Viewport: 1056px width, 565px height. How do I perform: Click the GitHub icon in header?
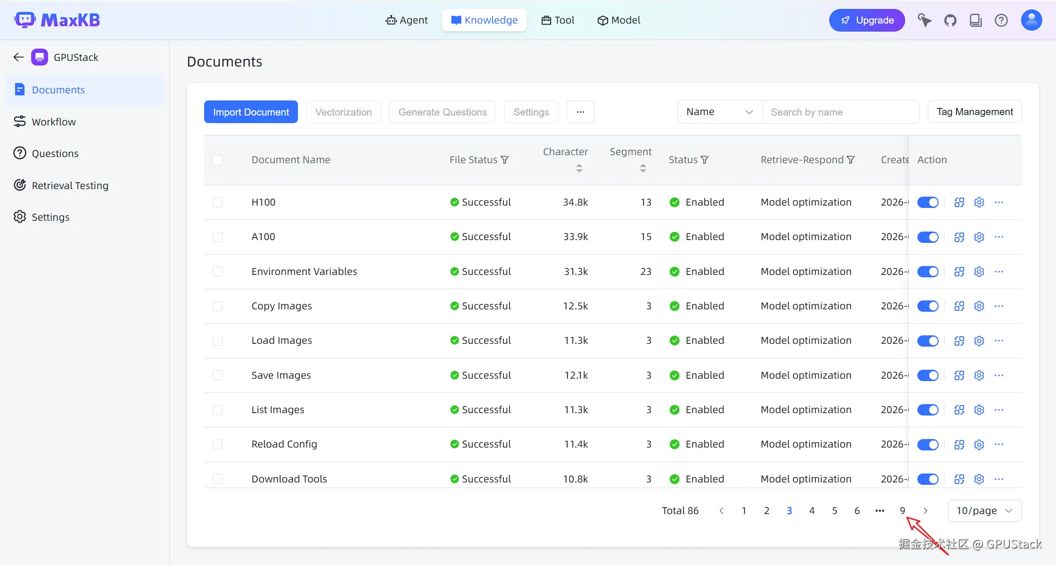950,20
